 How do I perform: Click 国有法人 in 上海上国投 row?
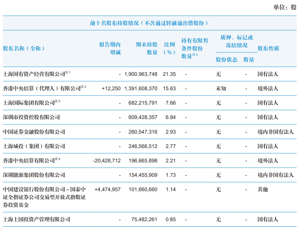[x=268, y=219]
